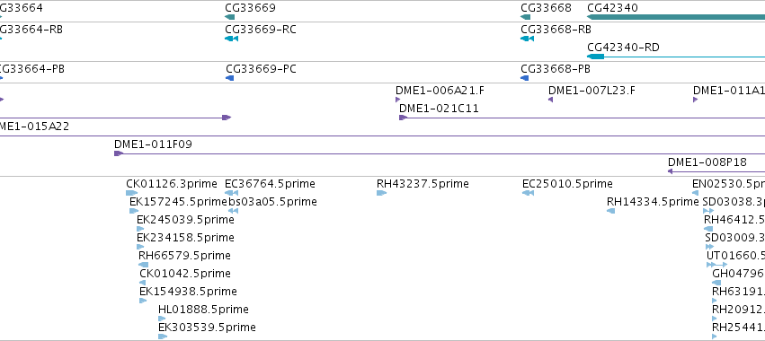Click the CG33669 gene arrow glyph
Screen dimensions: 765x341
230,17
